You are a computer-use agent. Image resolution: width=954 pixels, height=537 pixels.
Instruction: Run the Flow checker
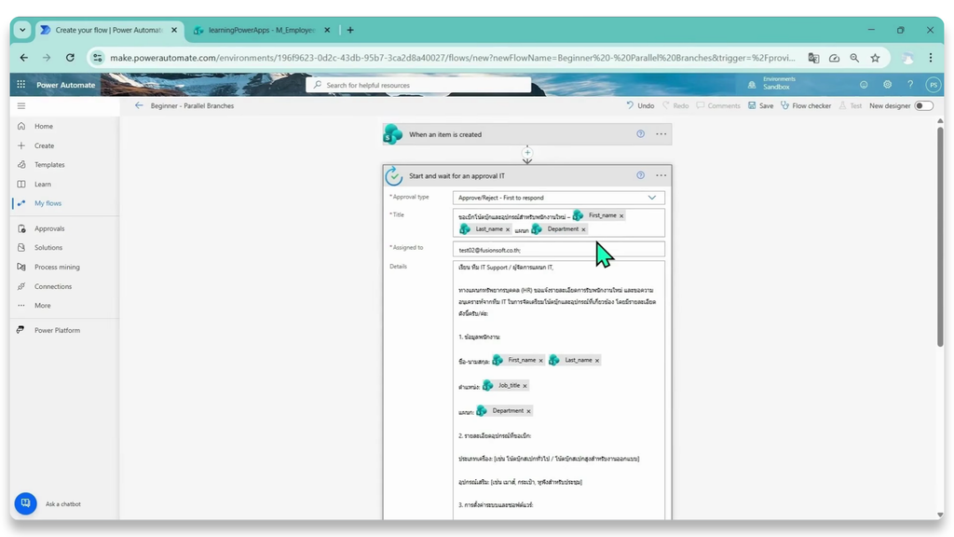point(806,106)
